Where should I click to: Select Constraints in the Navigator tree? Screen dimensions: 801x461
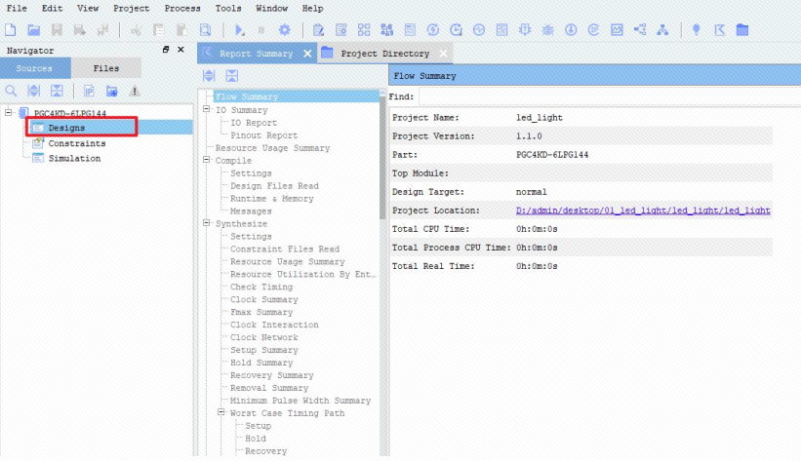tap(77, 143)
